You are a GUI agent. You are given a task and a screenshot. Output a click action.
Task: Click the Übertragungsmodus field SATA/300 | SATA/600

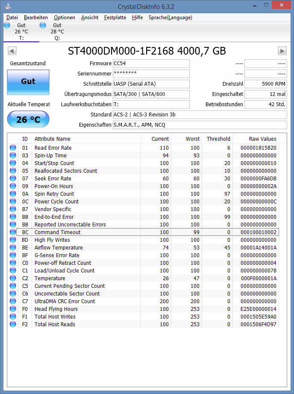(151, 94)
